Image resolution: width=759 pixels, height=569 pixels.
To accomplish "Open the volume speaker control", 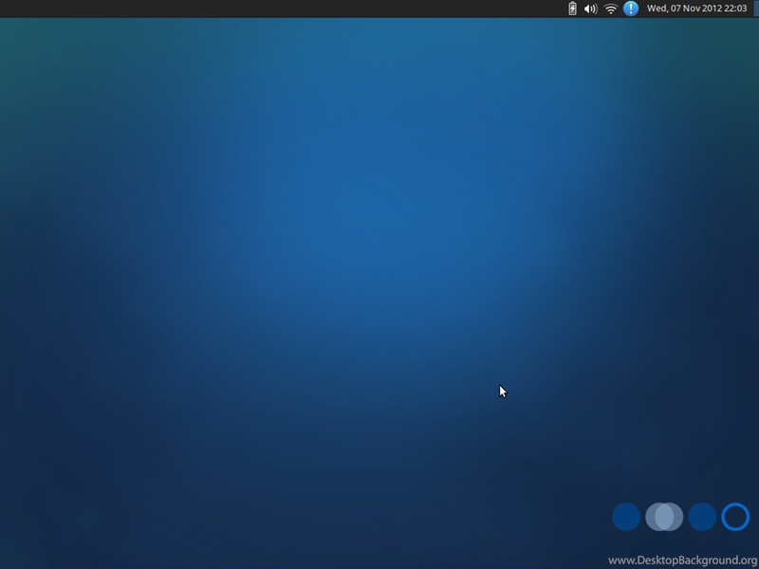I will 590,9.
